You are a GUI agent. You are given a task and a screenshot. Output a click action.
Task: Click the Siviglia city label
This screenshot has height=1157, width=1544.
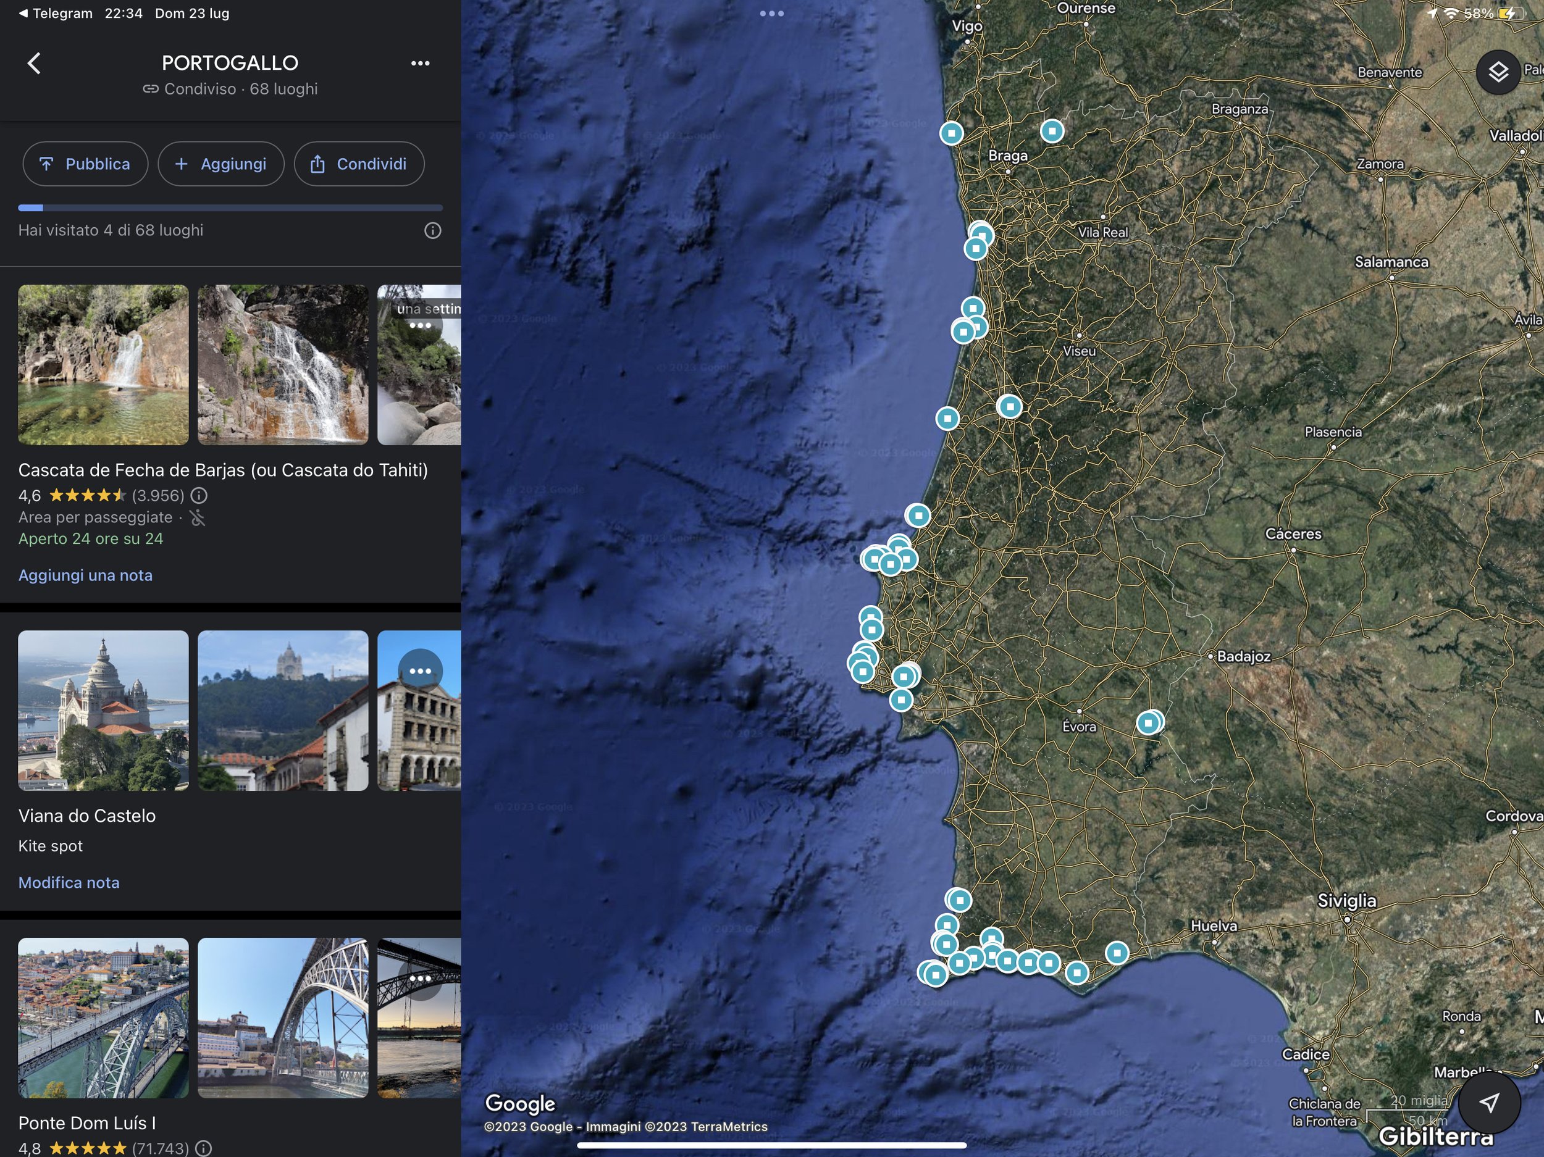pos(1346,900)
